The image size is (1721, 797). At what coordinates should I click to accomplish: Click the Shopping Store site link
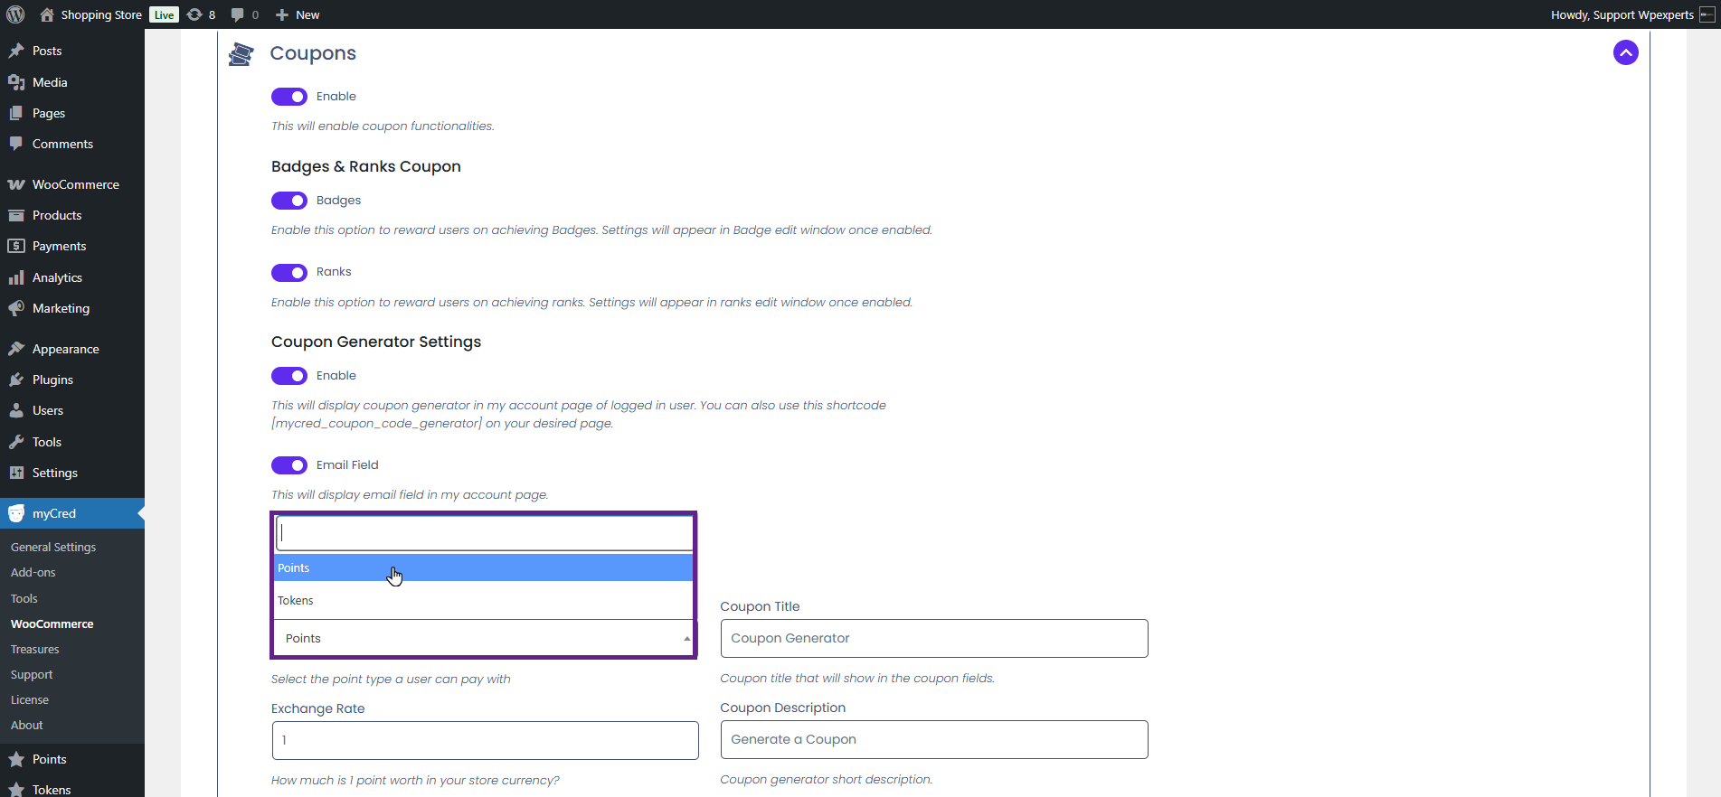pos(100,14)
